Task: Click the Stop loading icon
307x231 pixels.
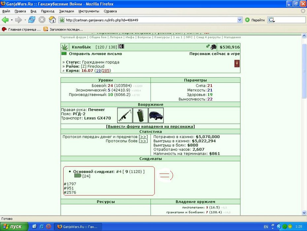Action: [x=42, y=20]
